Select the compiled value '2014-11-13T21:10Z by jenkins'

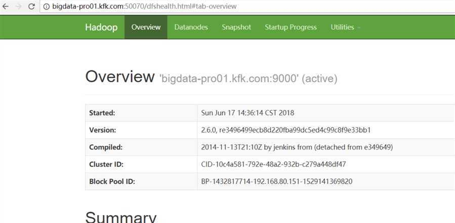[297, 147]
